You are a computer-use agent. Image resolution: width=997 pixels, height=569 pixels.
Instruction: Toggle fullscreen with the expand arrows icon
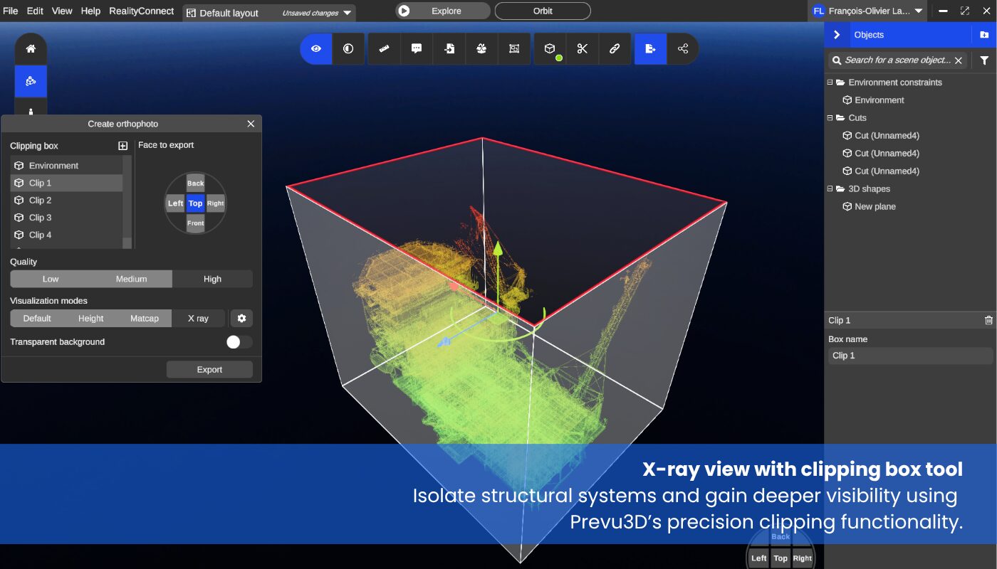(x=965, y=11)
